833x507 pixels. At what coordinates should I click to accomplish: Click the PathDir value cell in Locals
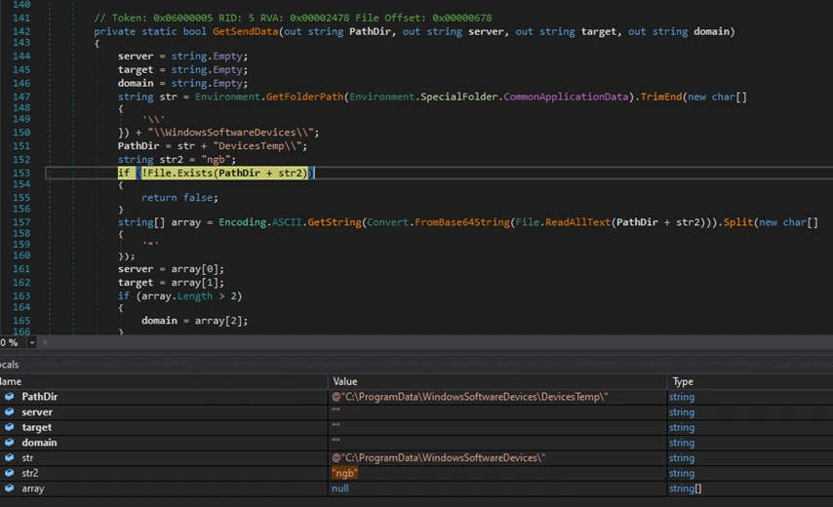470,397
